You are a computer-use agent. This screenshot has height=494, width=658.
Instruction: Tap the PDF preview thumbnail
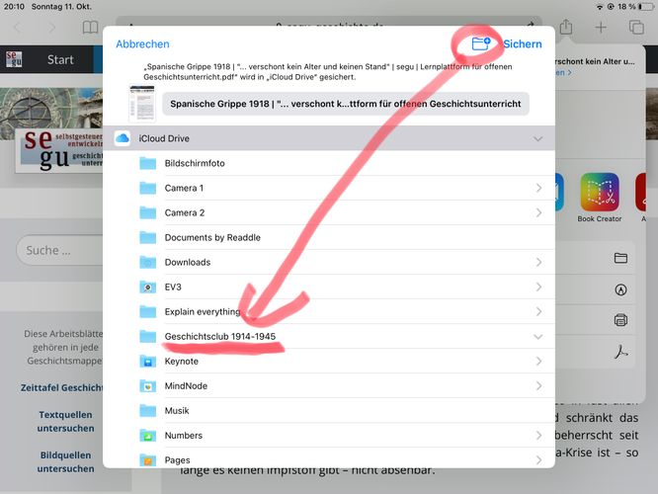142,104
